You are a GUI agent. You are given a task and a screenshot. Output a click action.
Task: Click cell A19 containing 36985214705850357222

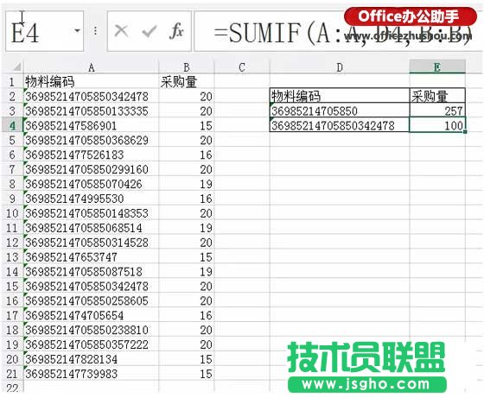[x=91, y=344]
